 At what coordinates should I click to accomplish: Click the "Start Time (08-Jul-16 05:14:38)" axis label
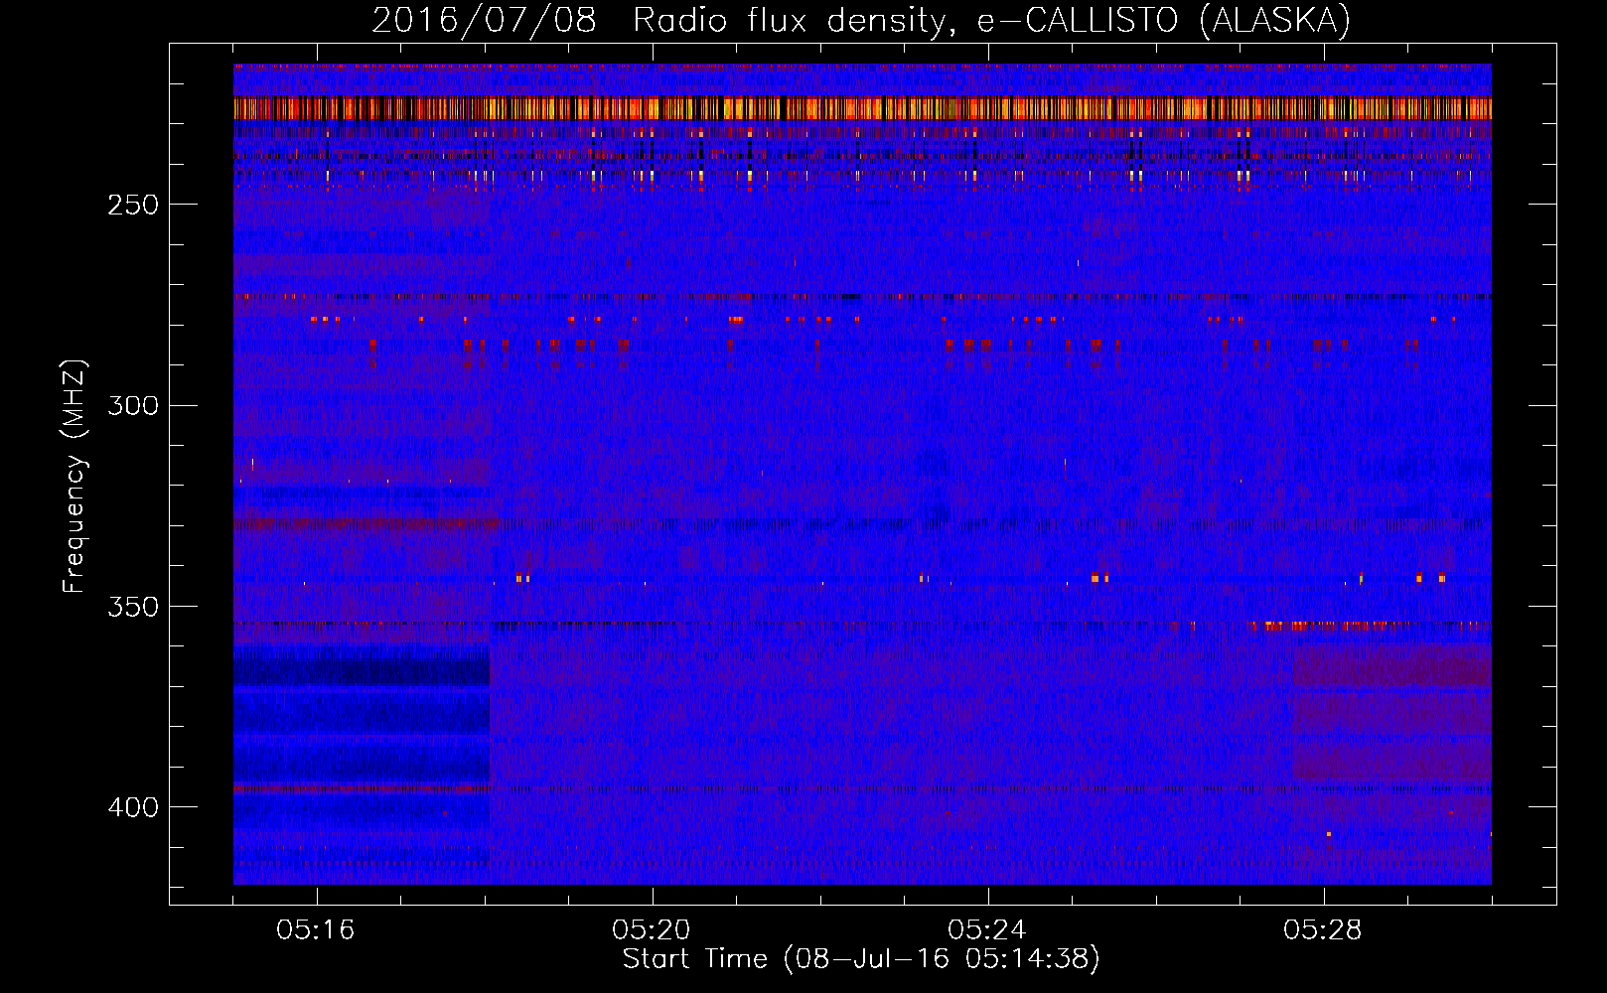pyautogui.click(x=861, y=959)
